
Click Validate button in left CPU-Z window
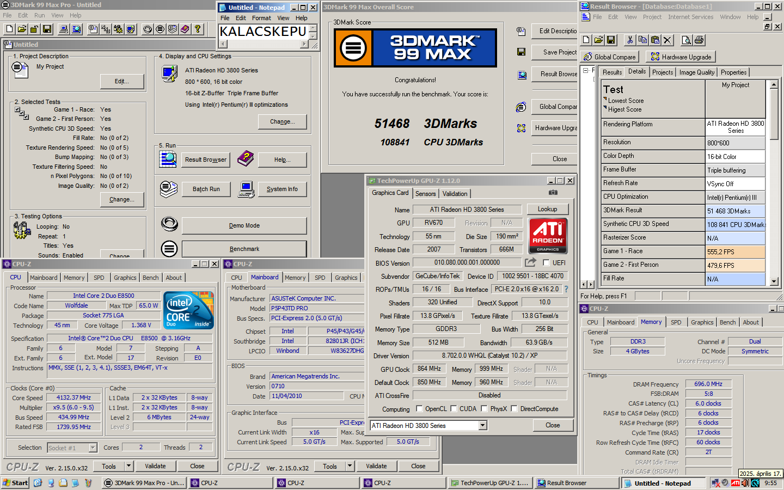(x=155, y=466)
